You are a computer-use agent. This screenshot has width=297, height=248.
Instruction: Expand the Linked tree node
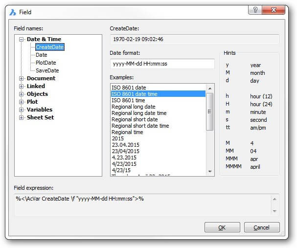pos(22,86)
